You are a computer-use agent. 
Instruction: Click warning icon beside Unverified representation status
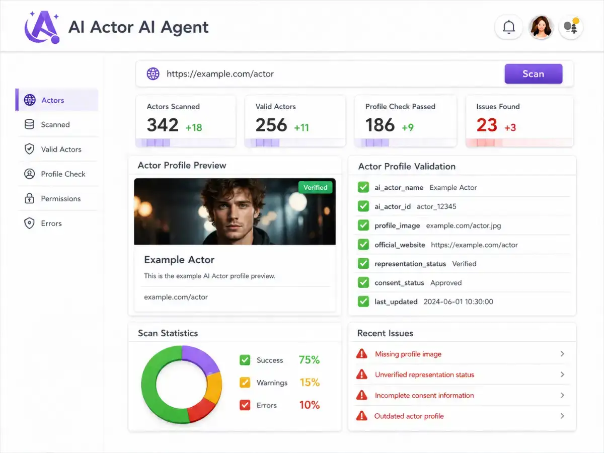coord(361,374)
